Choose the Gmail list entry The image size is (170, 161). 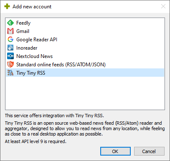tap(85, 31)
